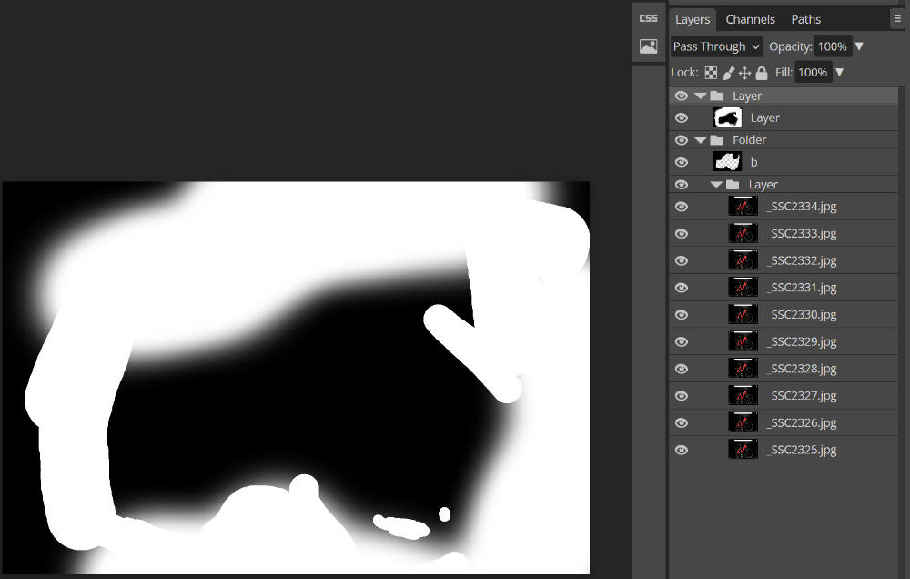910x579 pixels.
Task: Open the Layers panel menu icon
Action: (897, 19)
